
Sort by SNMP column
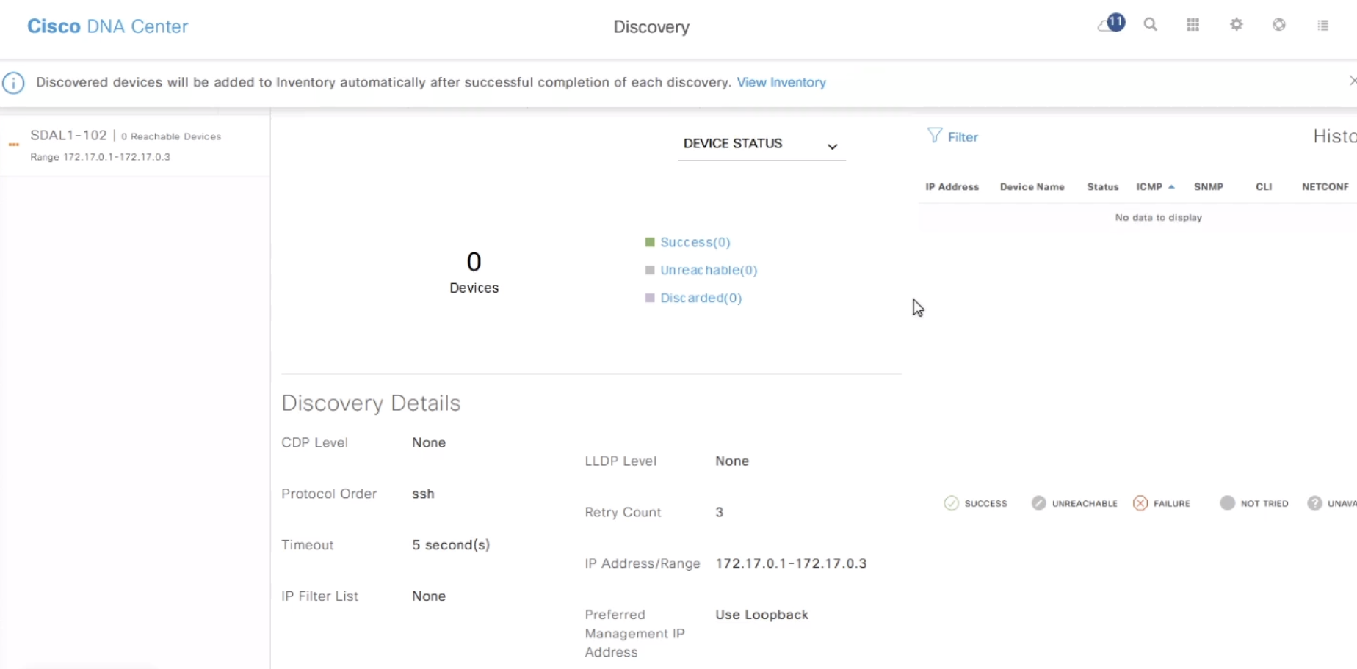click(1208, 187)
